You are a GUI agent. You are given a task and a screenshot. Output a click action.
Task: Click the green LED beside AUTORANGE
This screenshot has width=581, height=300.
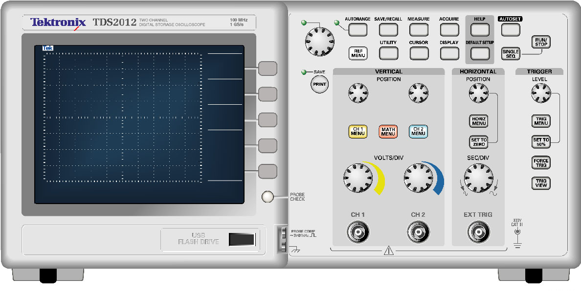coord(336,23)
